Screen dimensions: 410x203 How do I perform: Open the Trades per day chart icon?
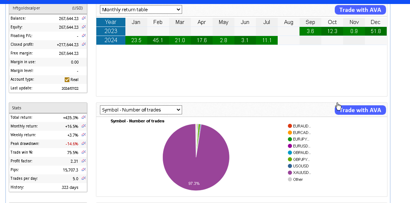coord(84,178)
